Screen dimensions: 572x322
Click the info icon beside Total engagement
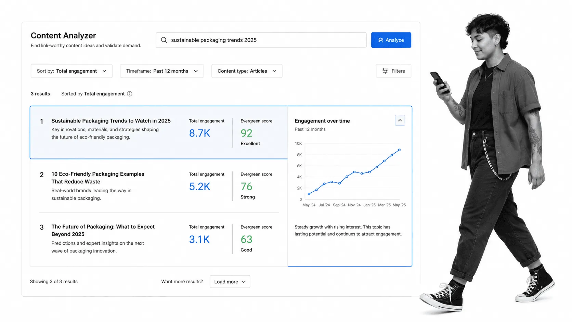coord(130,94)
